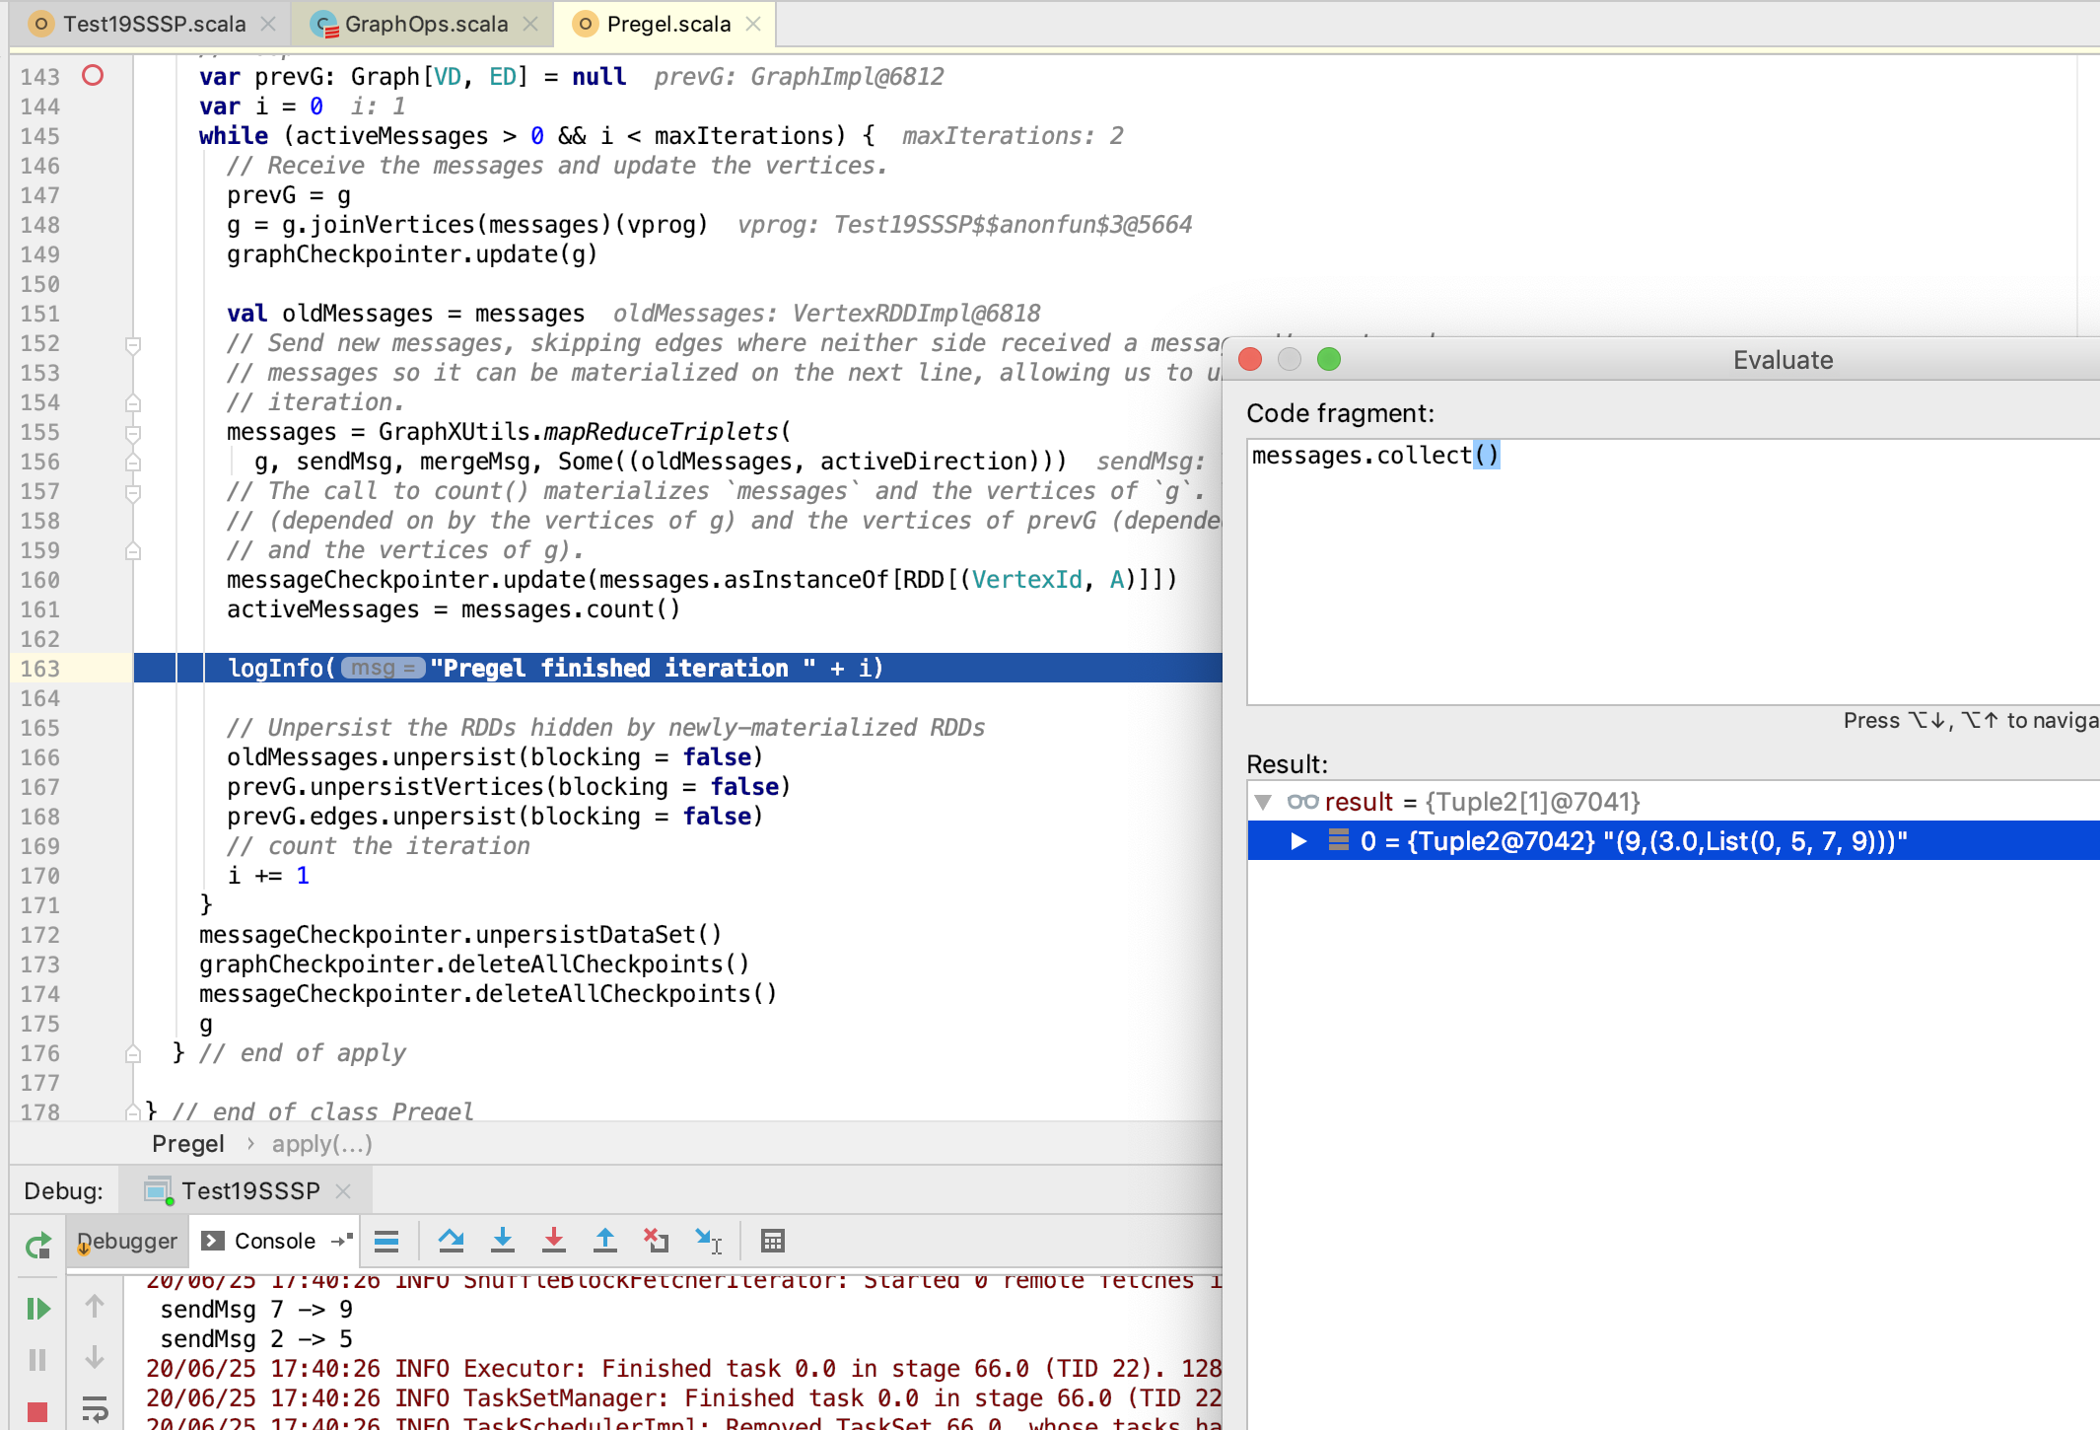The image size is (2100, 1430).
Task: Collapse the fold marker at line 154
Action: pyautogui.click(x=133, y=403)
